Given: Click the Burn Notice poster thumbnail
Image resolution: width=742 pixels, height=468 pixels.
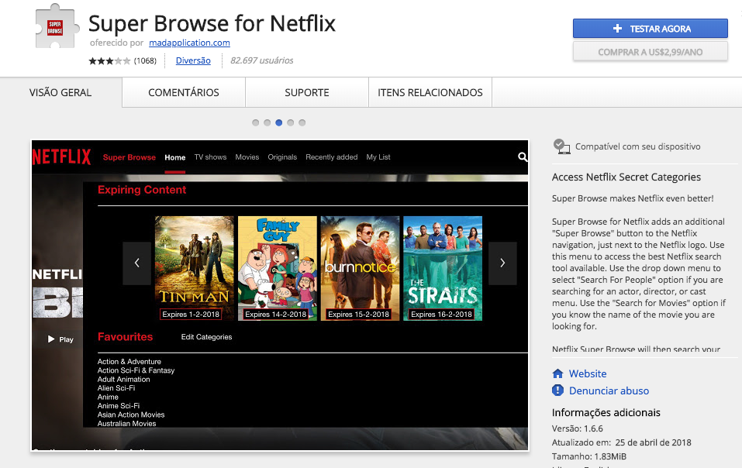Looking at the screenshot, I should [360, 269].
